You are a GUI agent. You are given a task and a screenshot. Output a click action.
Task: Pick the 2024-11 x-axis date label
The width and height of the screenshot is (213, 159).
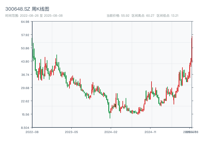click(x=151, y=132)
